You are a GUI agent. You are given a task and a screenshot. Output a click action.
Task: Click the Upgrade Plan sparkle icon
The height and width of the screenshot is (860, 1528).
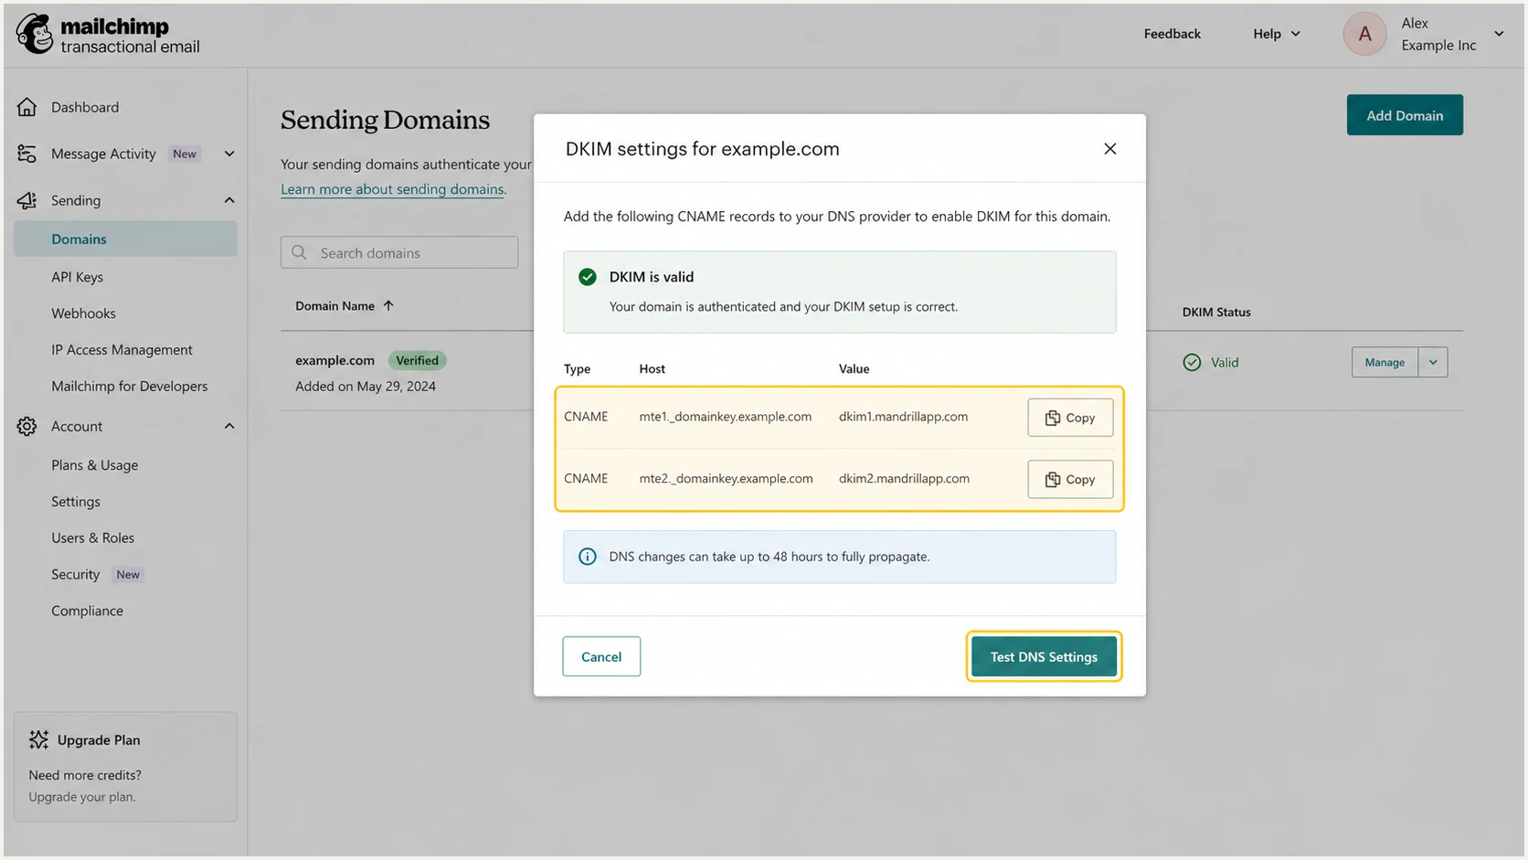tap(38, 739)
